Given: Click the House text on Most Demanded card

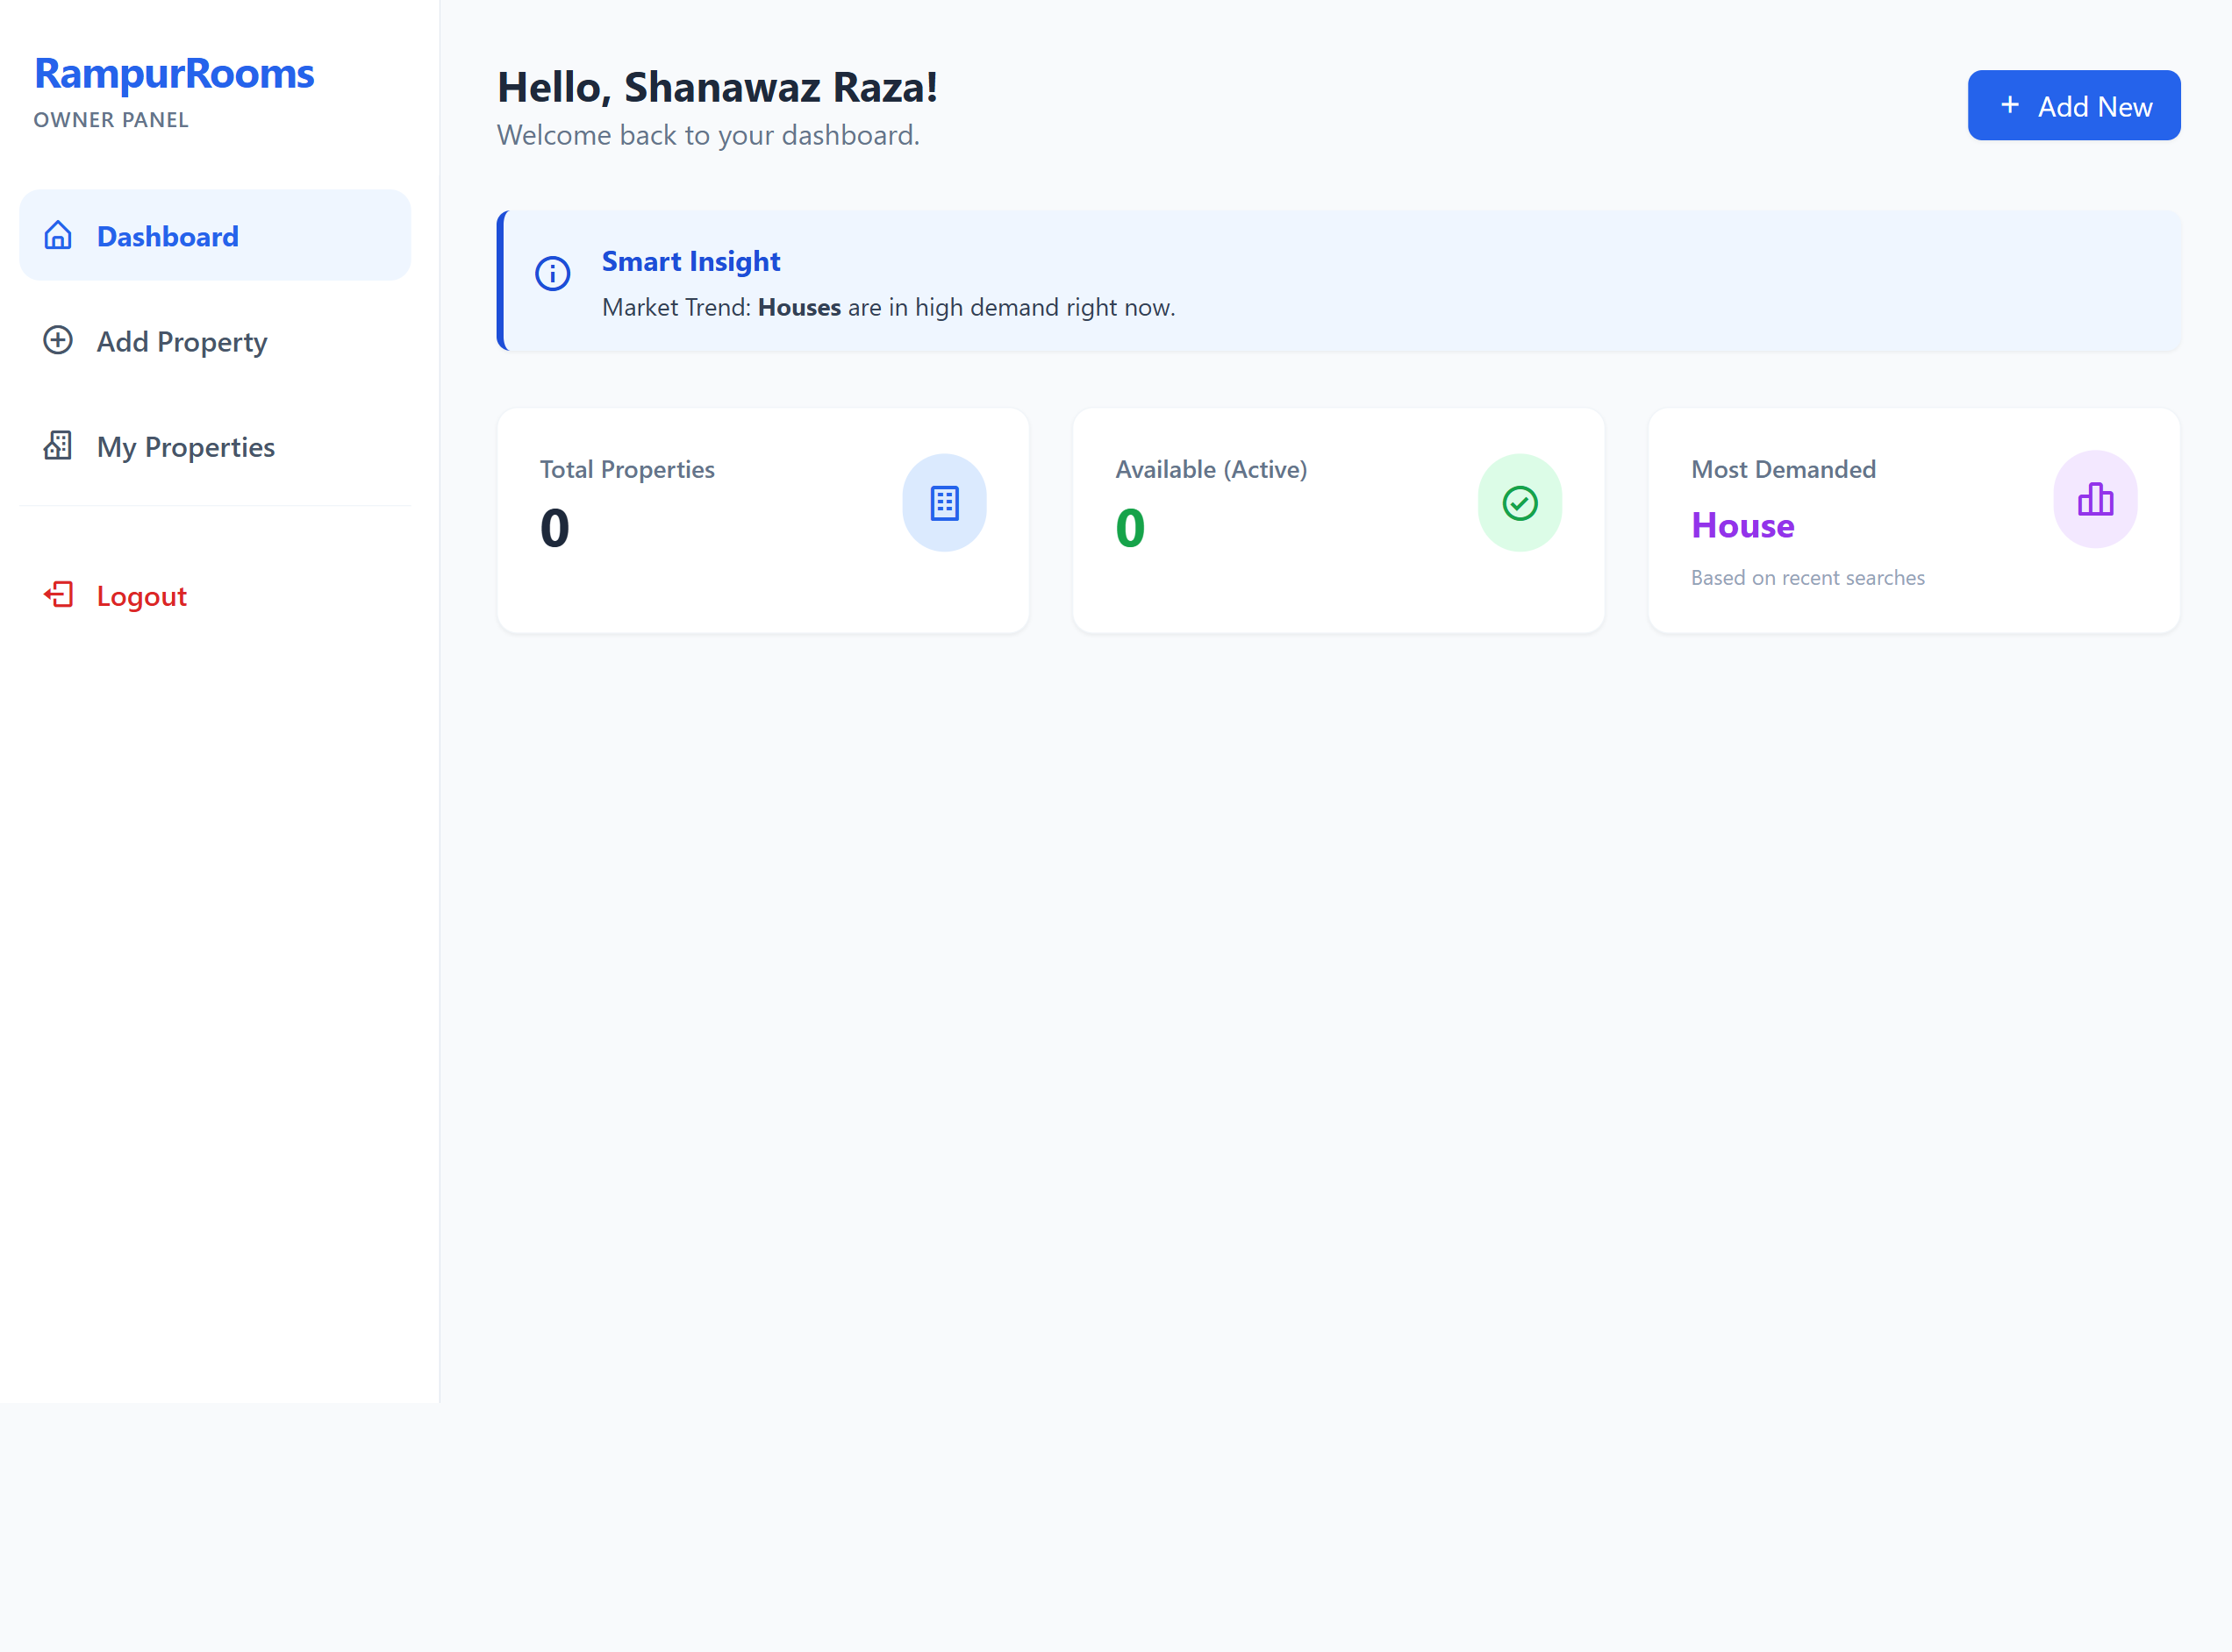Looking at the screenshot, I should pos(1742,525).
